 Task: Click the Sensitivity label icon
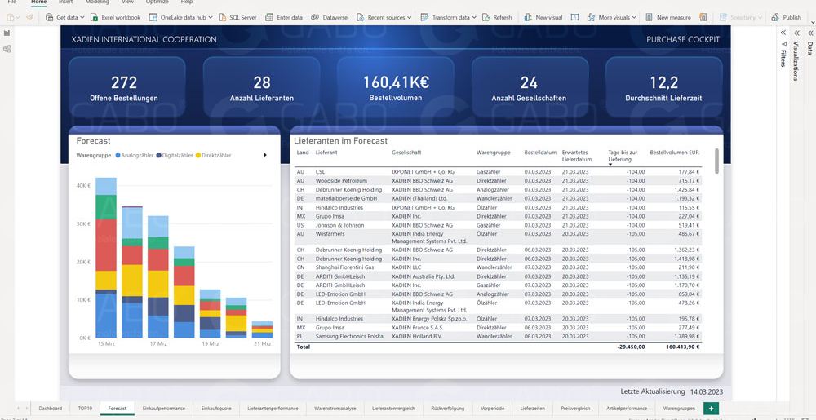[x=723, y=17]
